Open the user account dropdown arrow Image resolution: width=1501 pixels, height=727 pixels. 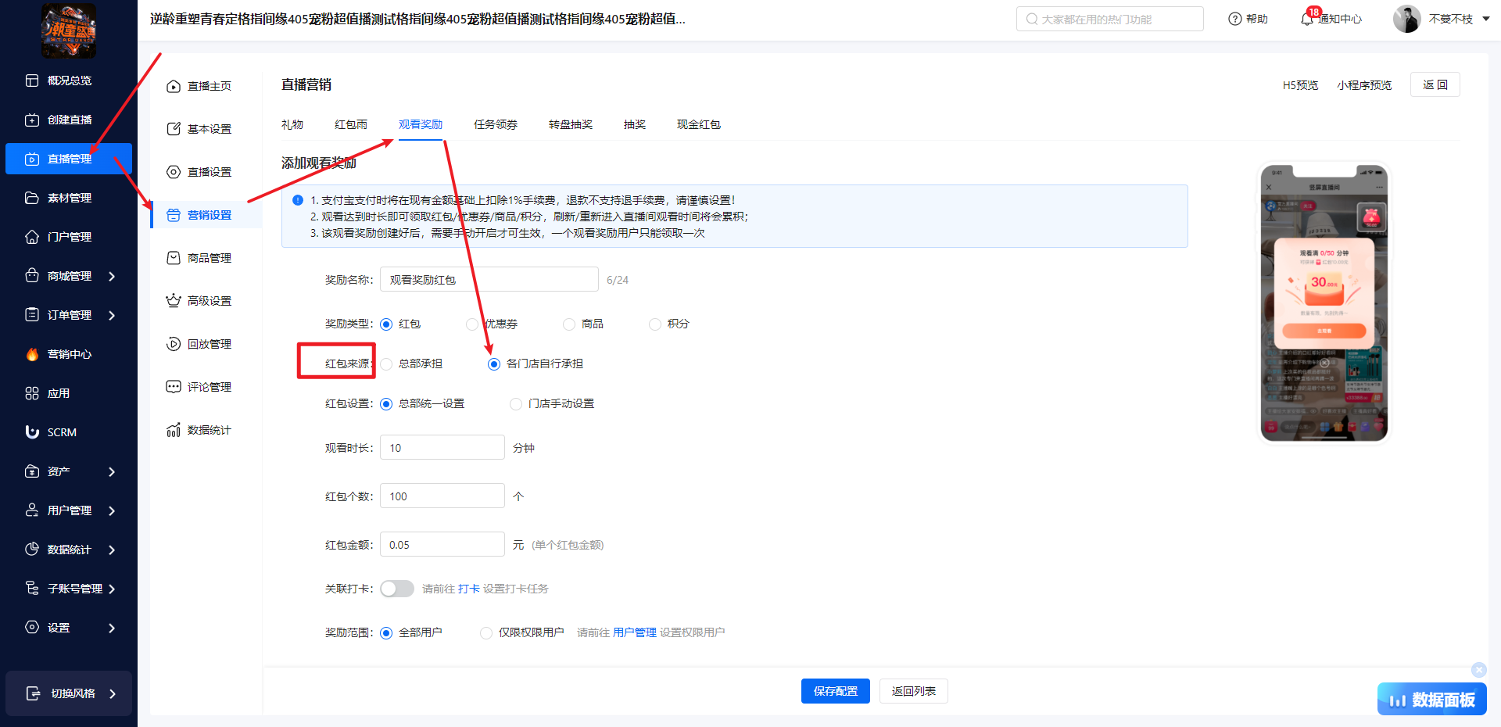1485,20
